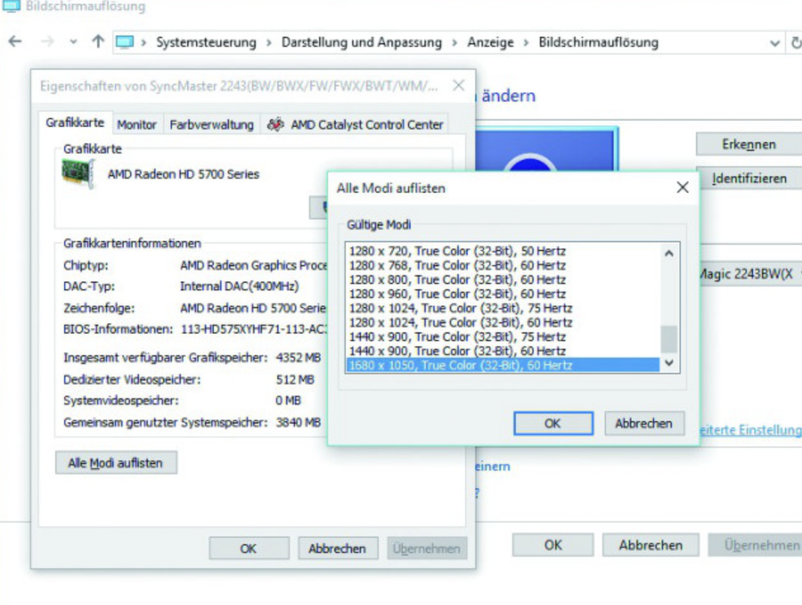Click the Anzeige breadcrumb item
The image size is (802, 605).
[x=490, y=42]
